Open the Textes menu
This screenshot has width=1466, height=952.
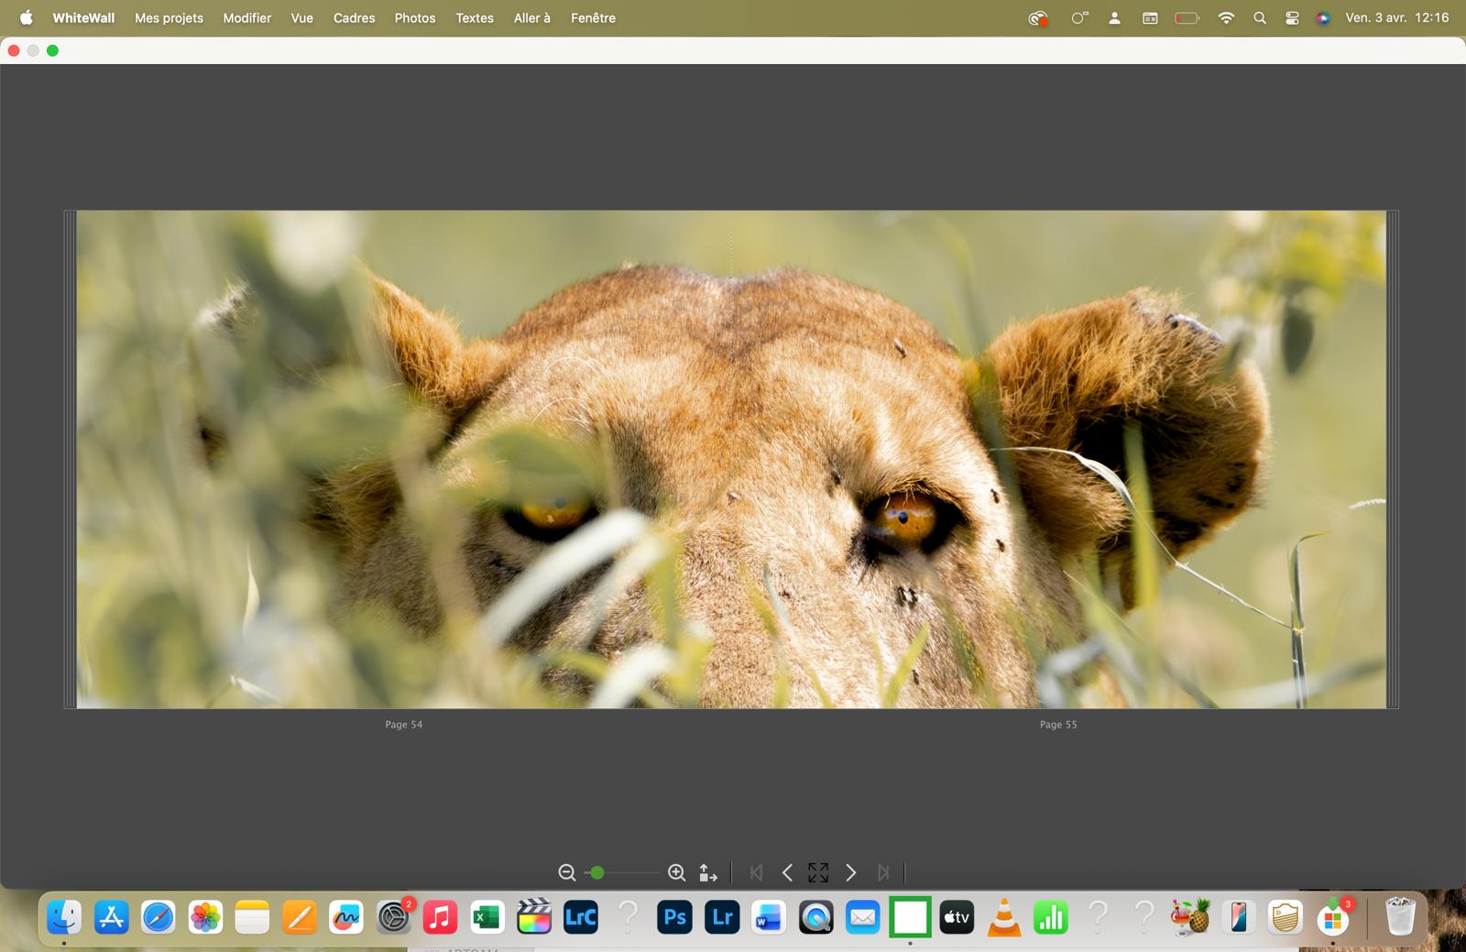coord(475,18)
